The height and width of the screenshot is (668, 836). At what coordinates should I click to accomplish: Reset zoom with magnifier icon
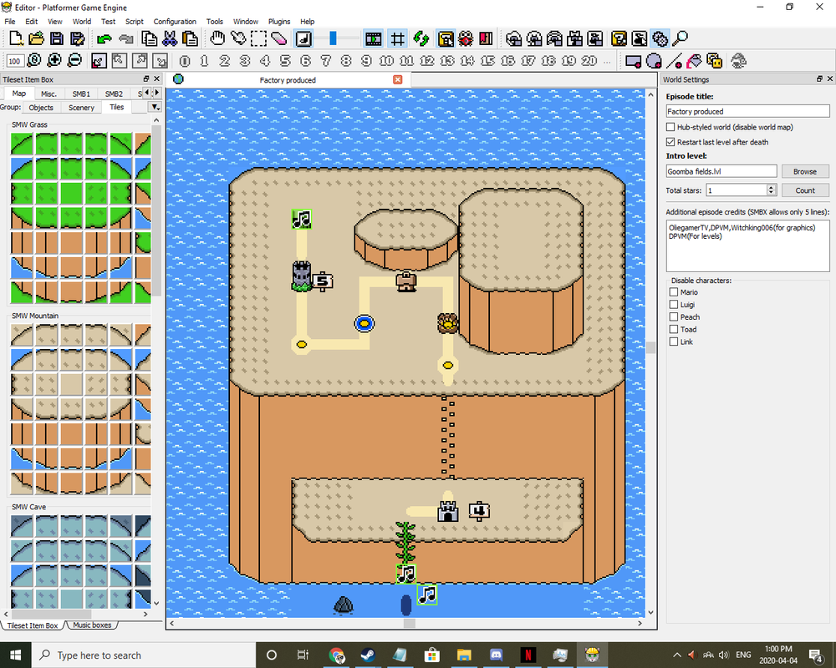coord(34,60)
